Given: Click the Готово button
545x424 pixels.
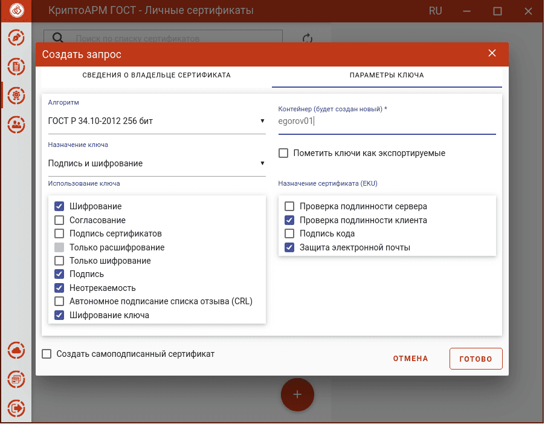Looking at the screenshot, I should tap(476, 359).
